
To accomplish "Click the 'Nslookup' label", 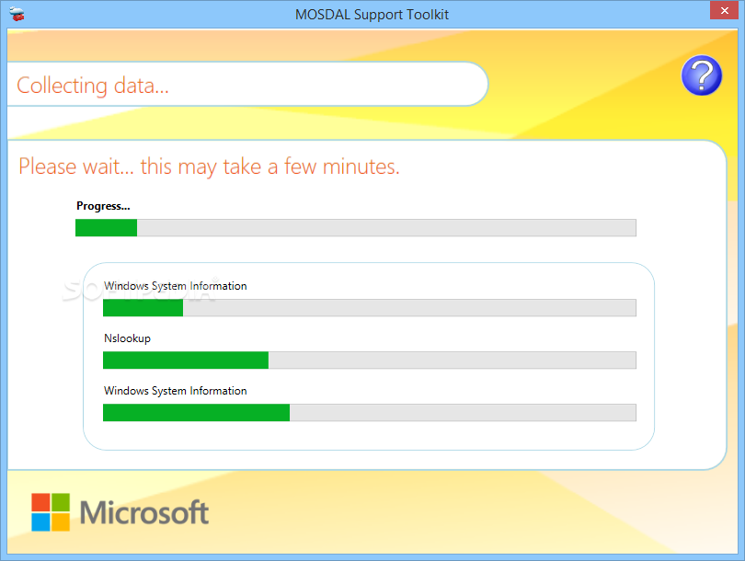I will tap(127, 338).
